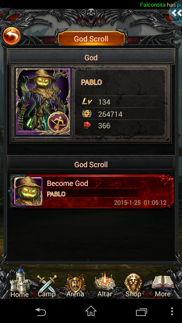Click the God section header

(91, 57)
